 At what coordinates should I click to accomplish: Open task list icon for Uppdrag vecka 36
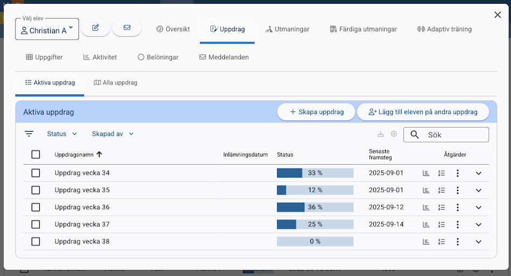[x=442, y=208]
